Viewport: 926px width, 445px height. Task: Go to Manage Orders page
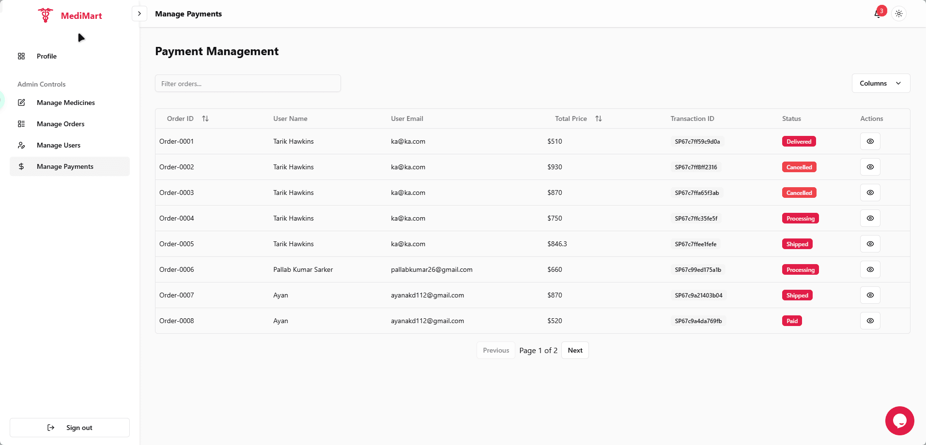pos(61,124)
